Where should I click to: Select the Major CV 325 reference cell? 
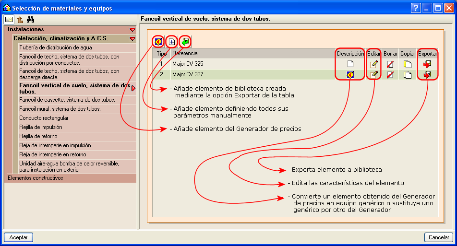tap(253, 64)
